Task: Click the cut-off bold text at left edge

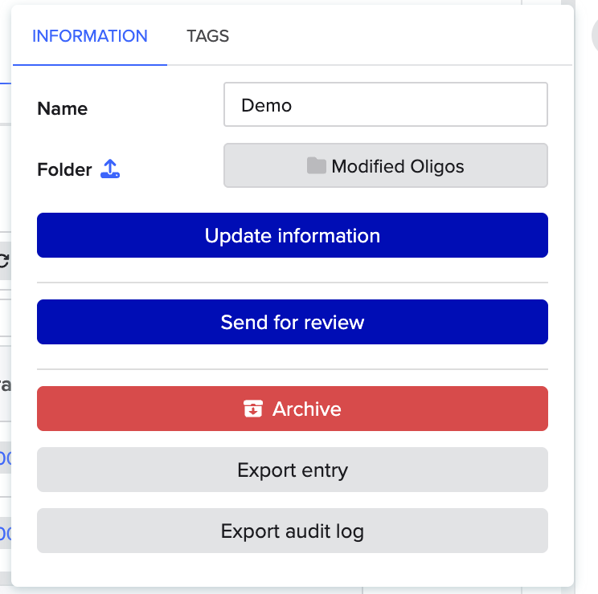Action: [x=5, y=384]
